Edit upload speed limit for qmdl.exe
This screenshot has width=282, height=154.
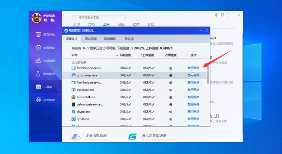[x=153, y=119]
